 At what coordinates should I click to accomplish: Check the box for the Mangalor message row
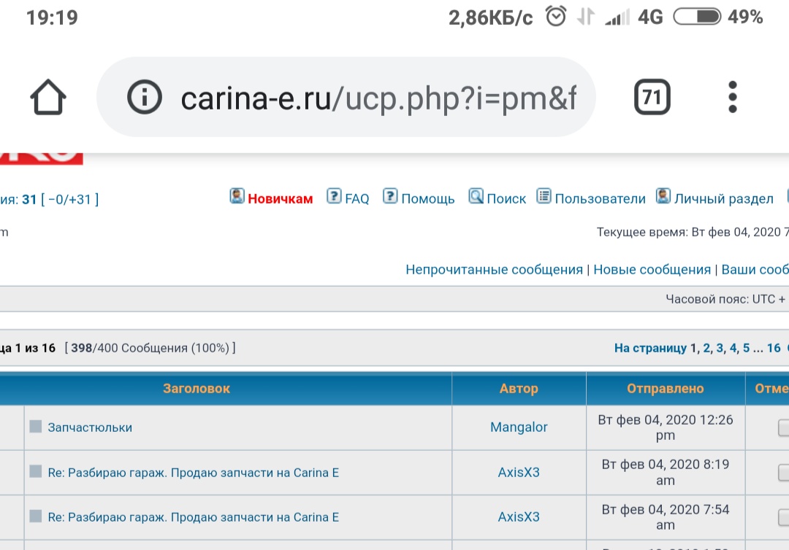click(784, 427)
